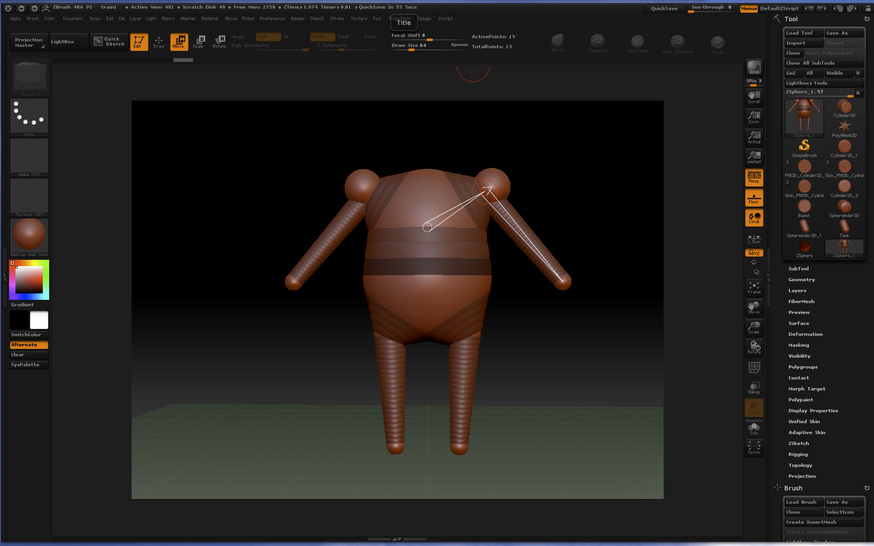874x546 pixels.
Task: Open the Stroke menu
Action: tap(337, 19)
